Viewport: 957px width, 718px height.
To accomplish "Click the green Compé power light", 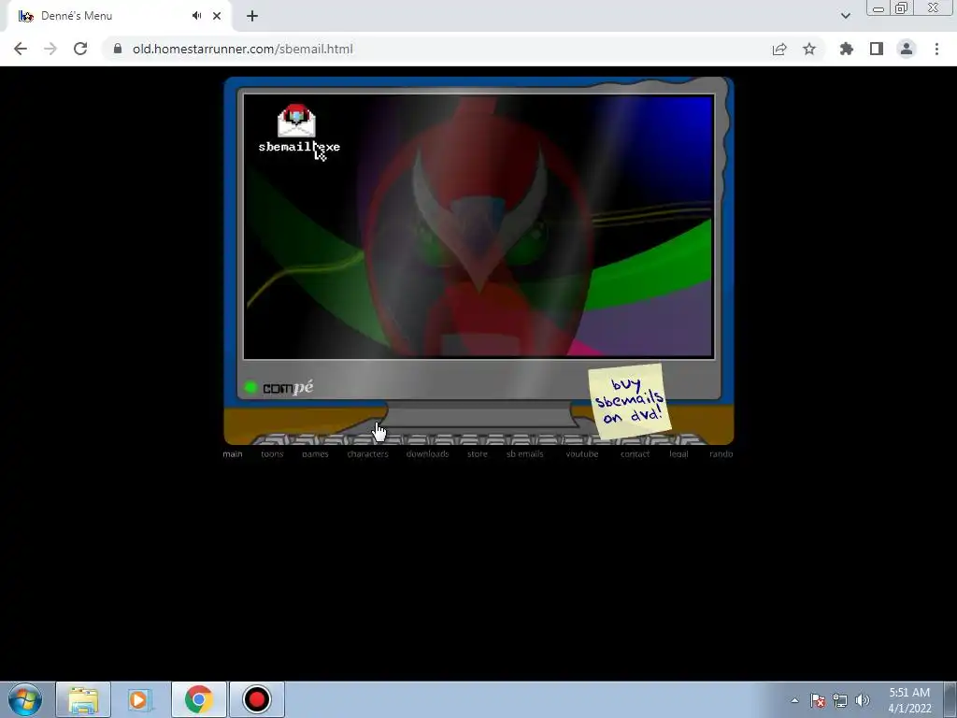I will pyautogui.click(x=250, y=387).
